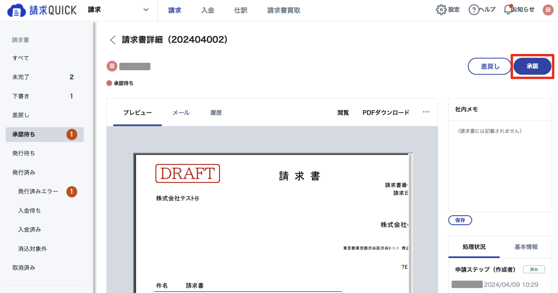Click the sidebar vertical scrollbar
This screenshot has width=558, height=293.
[94, 157]
